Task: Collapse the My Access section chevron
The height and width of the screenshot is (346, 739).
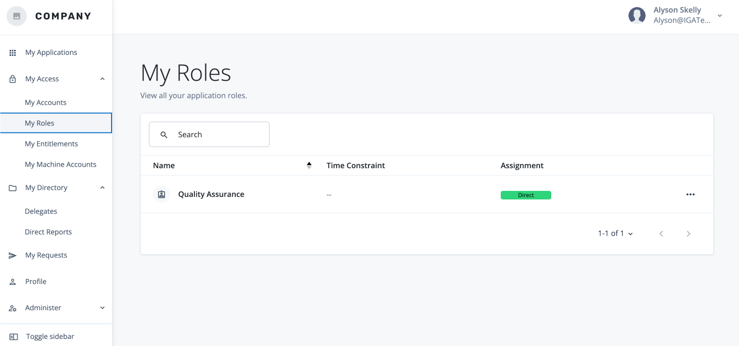Action: [x=102, y=79]
